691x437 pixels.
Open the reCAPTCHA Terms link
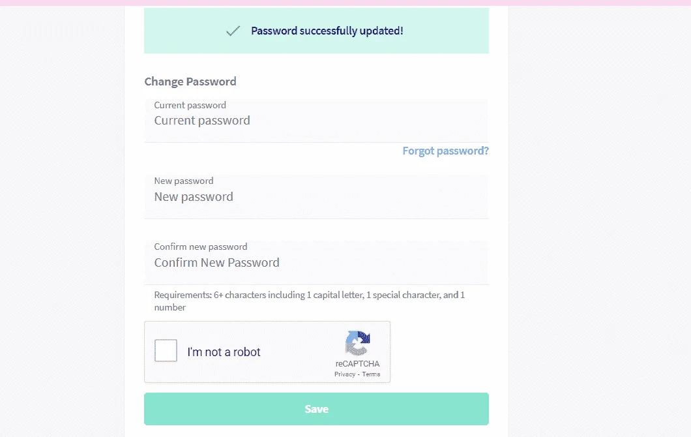371,374
